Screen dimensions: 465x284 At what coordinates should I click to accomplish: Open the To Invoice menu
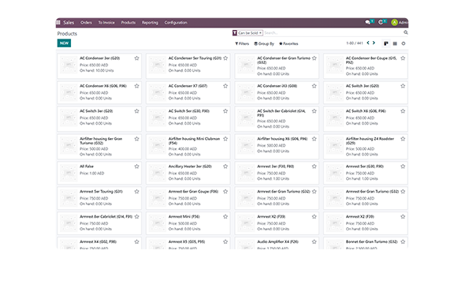[x=106, y=23]
